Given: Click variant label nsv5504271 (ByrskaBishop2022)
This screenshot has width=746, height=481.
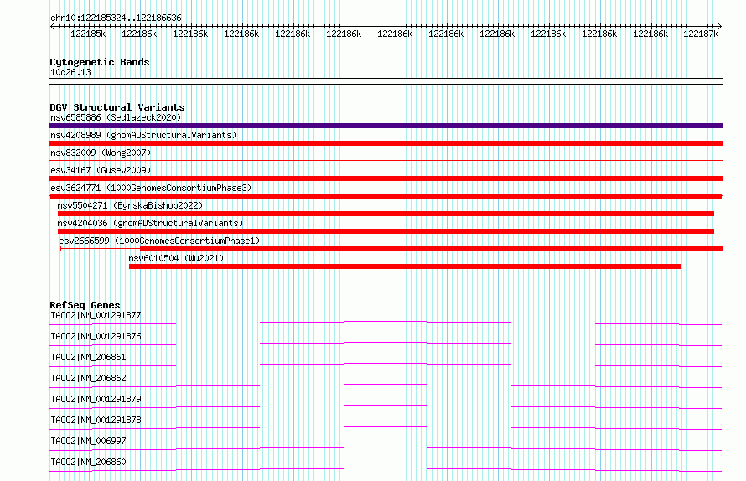Looking at the screenshot, I should [130, 205].
